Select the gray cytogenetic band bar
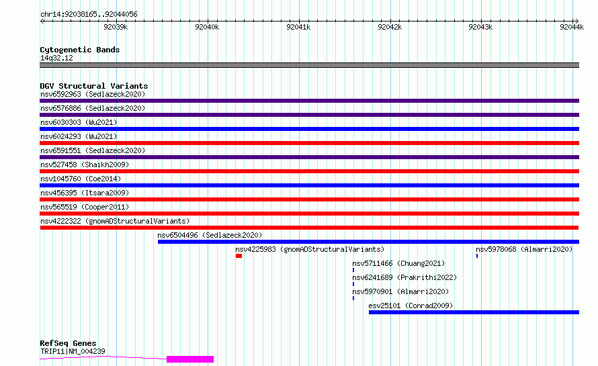Screen dimensions: 598x366 309,65
